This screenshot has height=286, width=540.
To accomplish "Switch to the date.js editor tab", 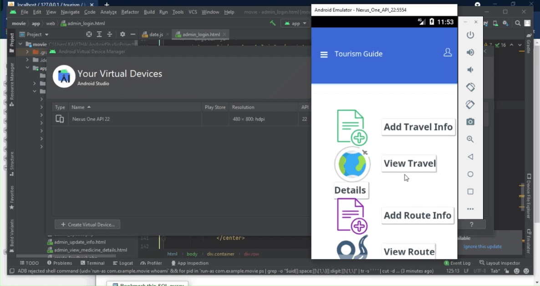I will 156,35.
